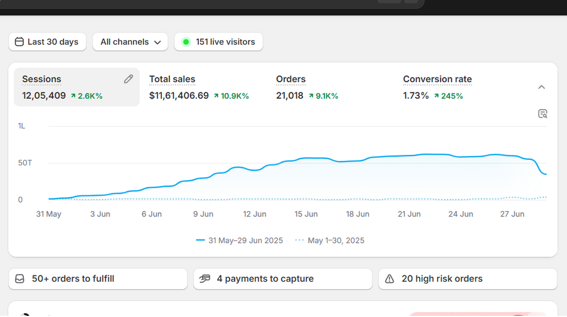
Task: Click the 50+ orders to fulfill button
Action: [98, 279]
